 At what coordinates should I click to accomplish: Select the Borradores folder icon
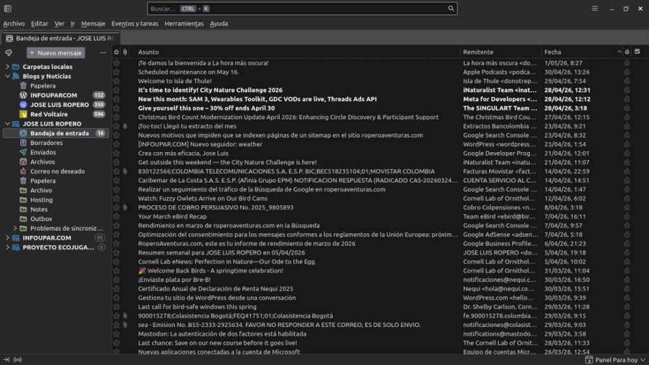pos(23,143)
